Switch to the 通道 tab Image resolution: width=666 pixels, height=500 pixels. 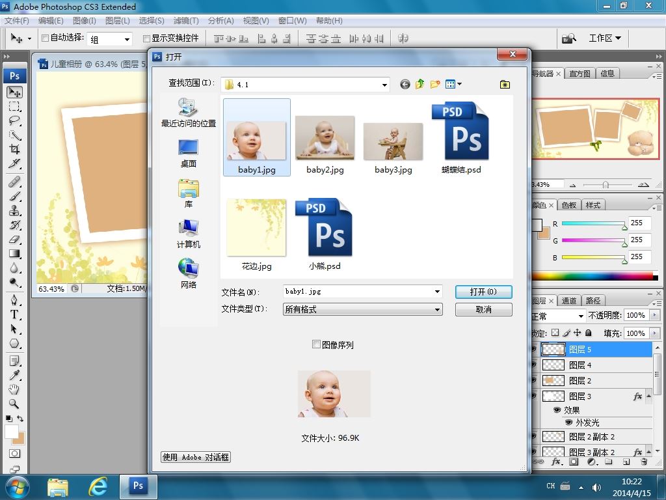tap(568, 301)
